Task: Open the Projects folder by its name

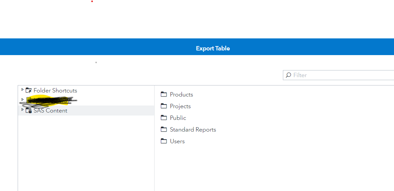Action: [180, 106]
